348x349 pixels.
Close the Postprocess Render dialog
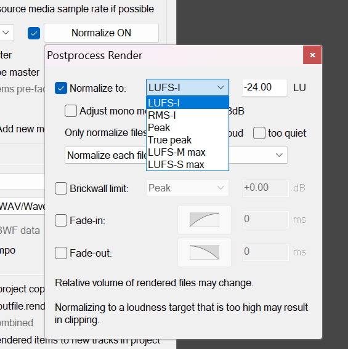click(x=312, y=55)
